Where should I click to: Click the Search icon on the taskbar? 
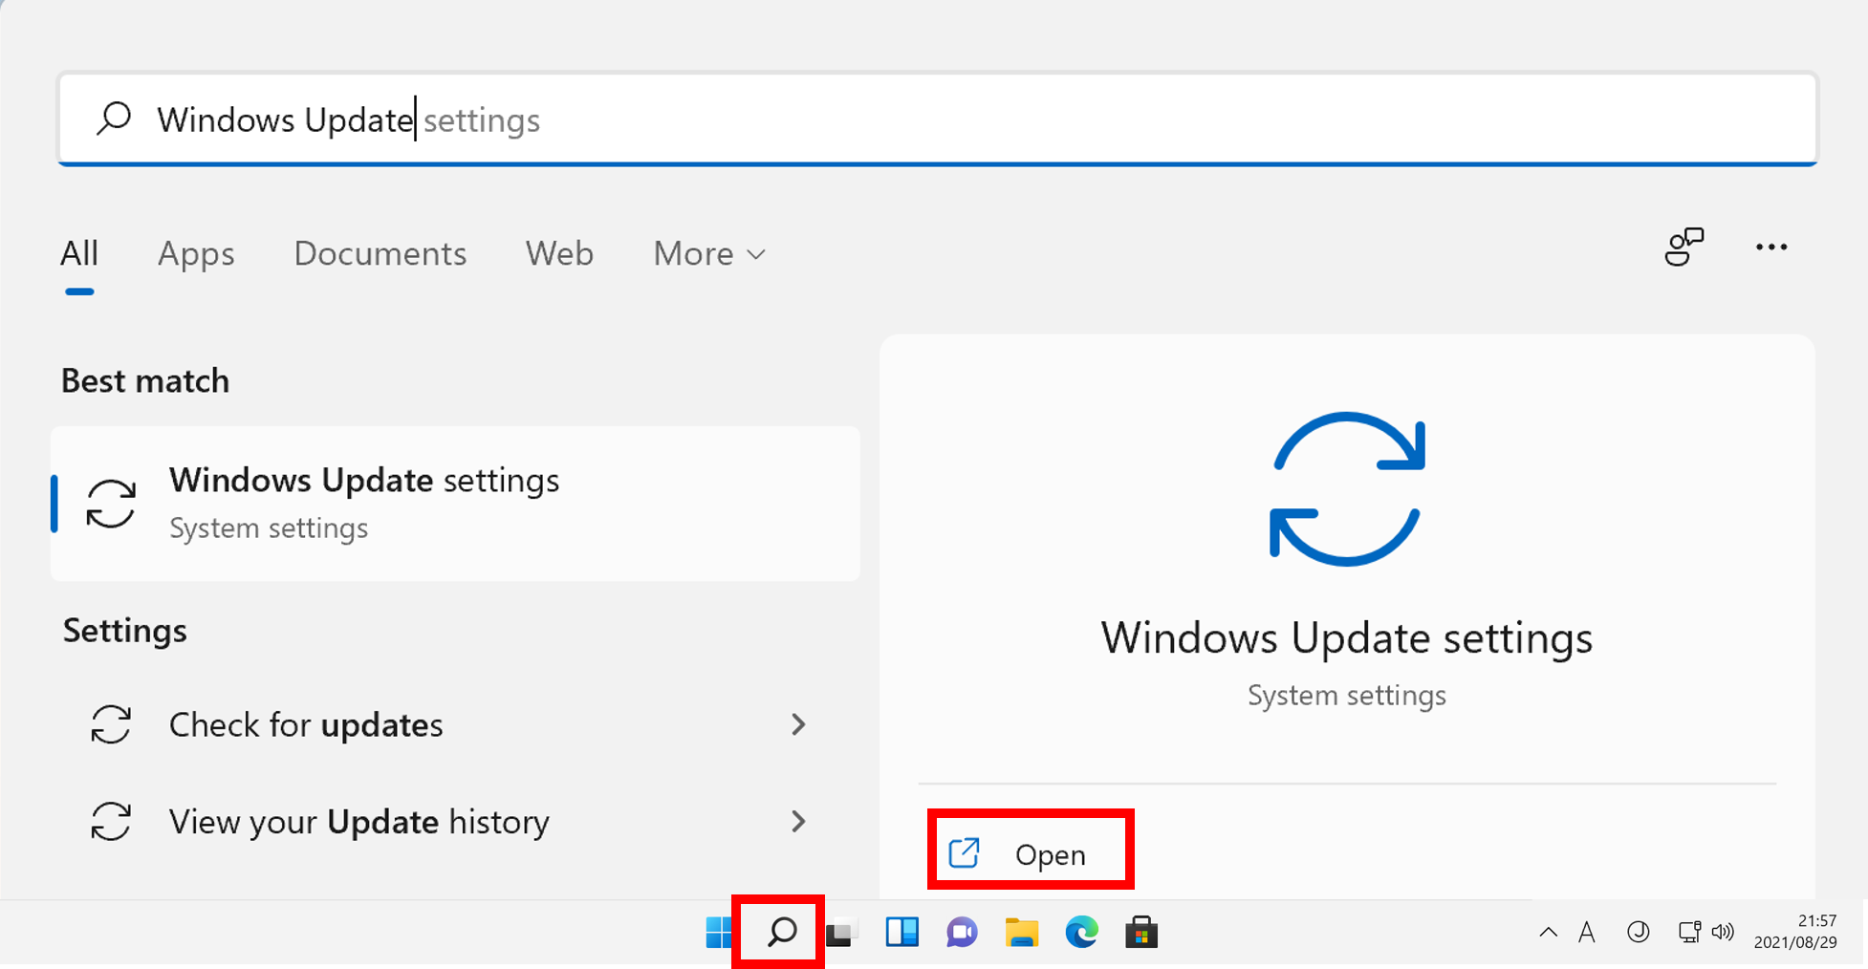coord(781,932)
